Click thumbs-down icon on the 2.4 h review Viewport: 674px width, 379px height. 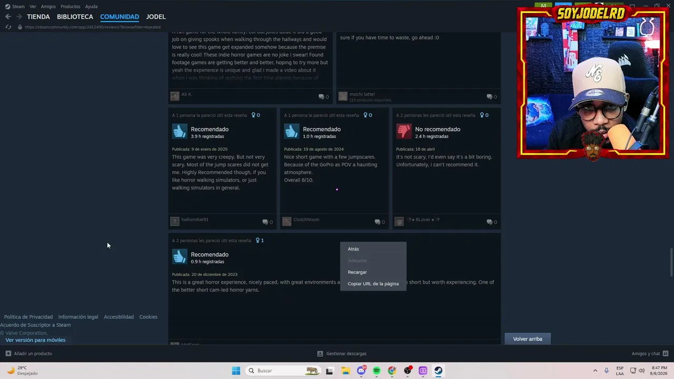point(404,131)
